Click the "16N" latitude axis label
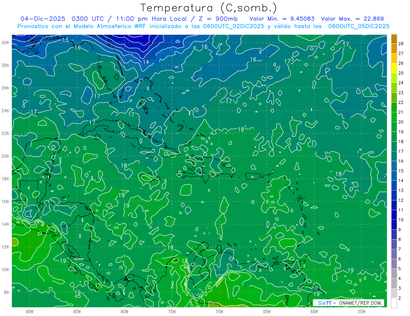This screenshot has width=410, height=316. click(x=5, y=201)
